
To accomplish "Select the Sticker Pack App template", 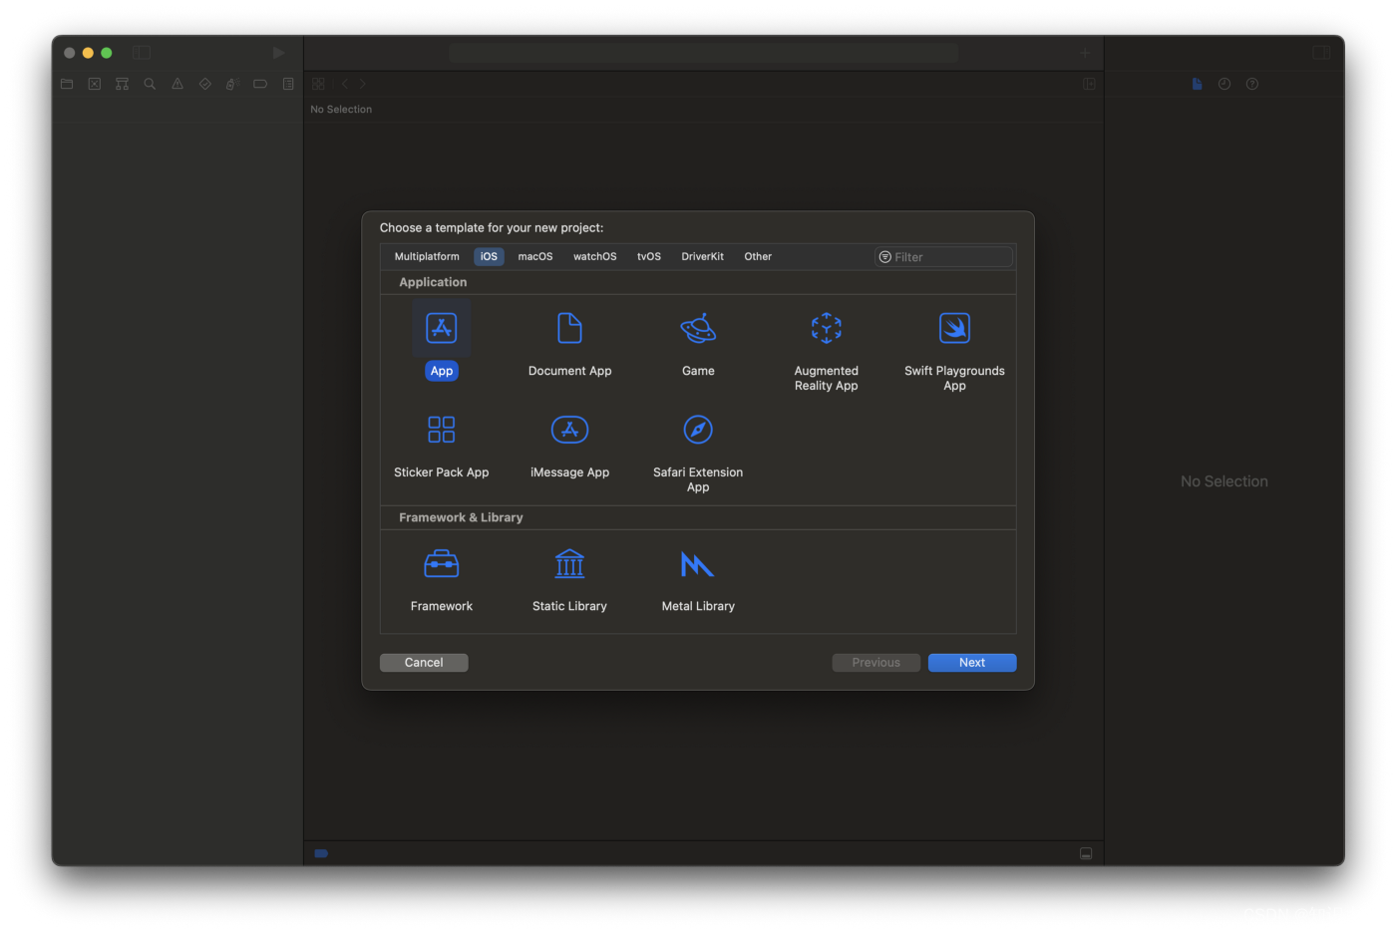I will (442, 445).
